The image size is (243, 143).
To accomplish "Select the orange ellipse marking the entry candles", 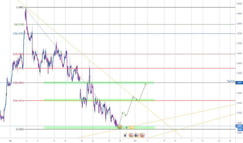I will point(120,127).
